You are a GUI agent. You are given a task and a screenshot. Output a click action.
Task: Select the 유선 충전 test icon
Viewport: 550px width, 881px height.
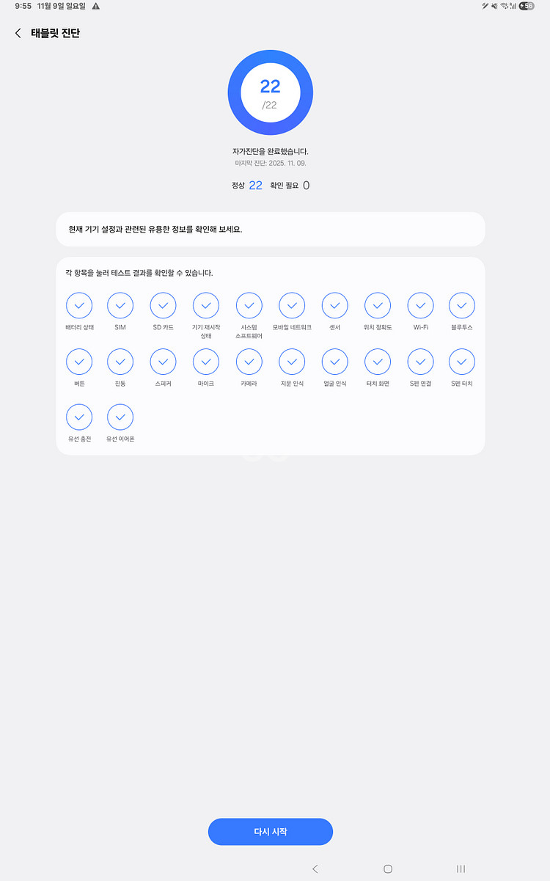(x=79, y=417)
